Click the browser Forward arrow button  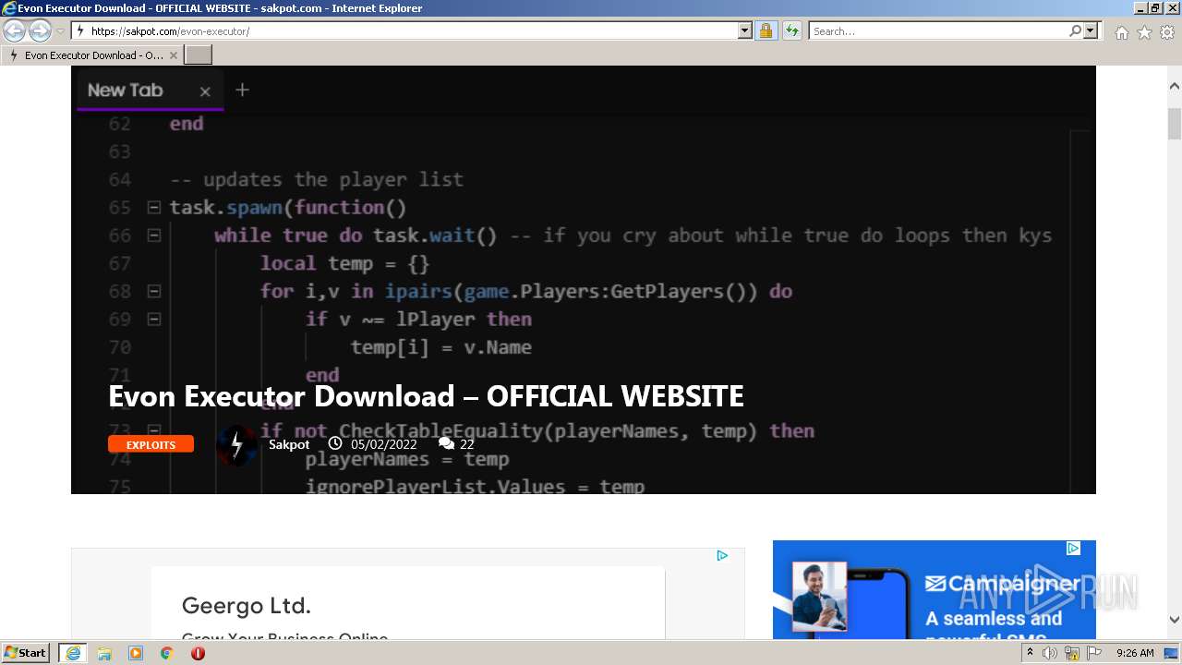click(40, 31)
